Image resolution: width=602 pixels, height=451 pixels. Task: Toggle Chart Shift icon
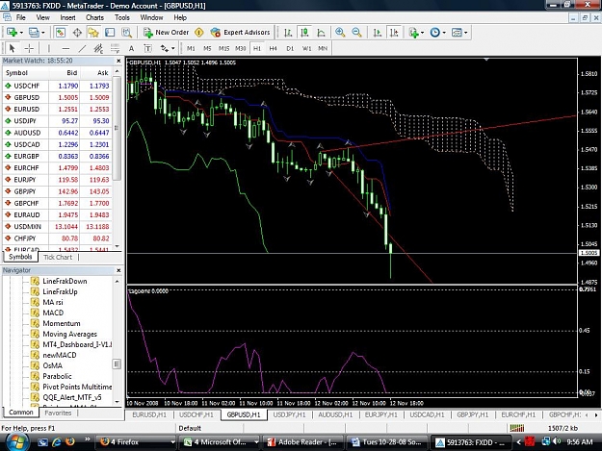[394, 33]
